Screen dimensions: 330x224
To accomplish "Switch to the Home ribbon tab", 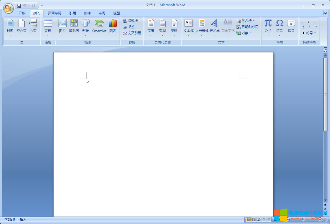I will click(22, 13).
